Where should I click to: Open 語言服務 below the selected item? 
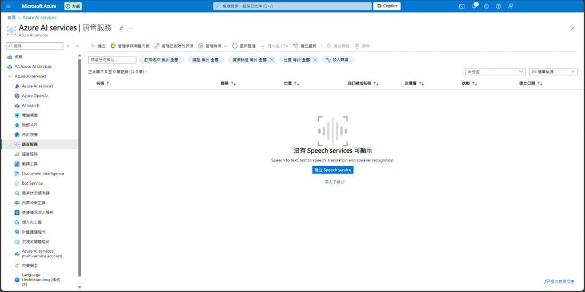pyautogui.click(x=30, y=154)
